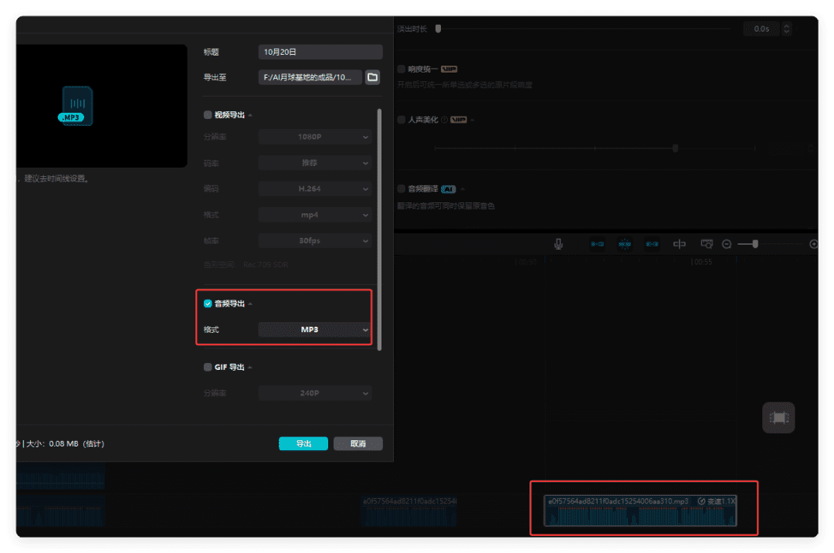Image resolution: width=834 pixels, height=553 pixels.
Task: Open the MP3 audio format dropdown
Action: coord(315,330)
